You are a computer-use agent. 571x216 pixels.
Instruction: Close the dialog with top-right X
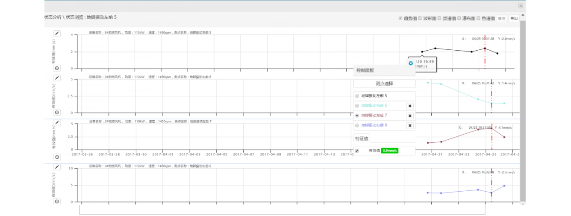tap(521, 6)
